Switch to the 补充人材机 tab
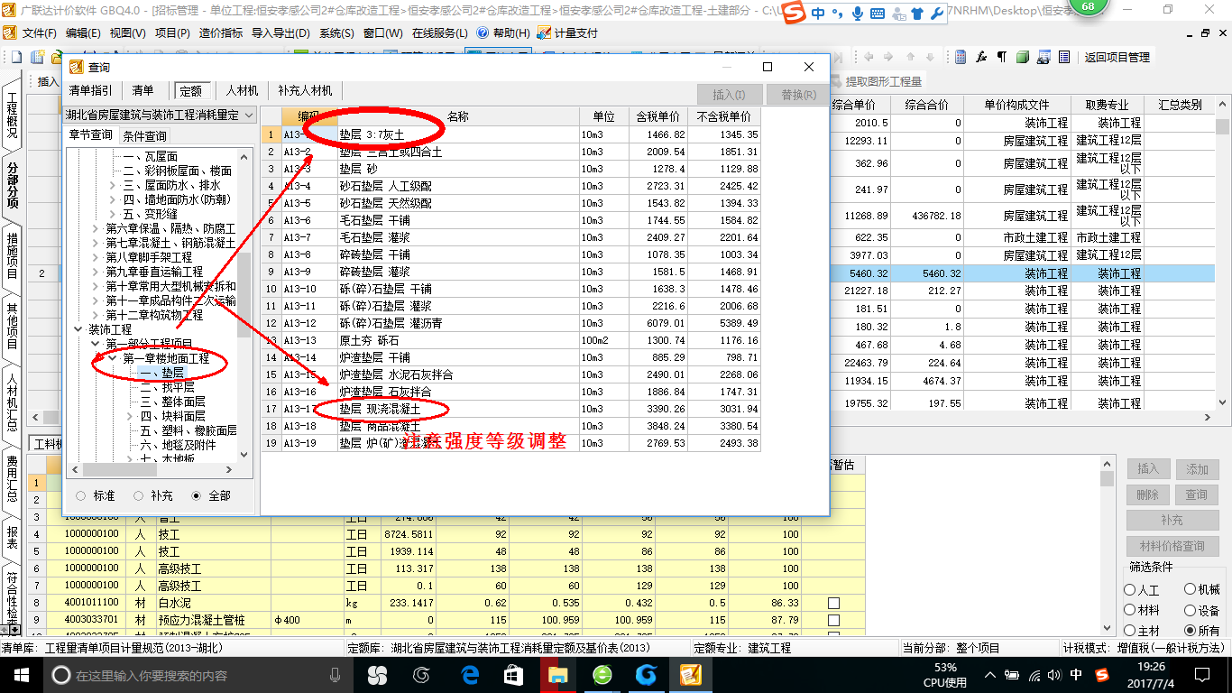 (x=305, y=90)
